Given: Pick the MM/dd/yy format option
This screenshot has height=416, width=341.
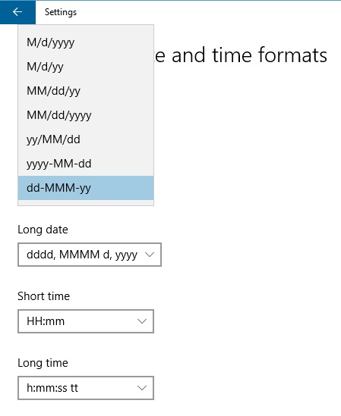Looking at the screenshot, I should coord(86,91).
